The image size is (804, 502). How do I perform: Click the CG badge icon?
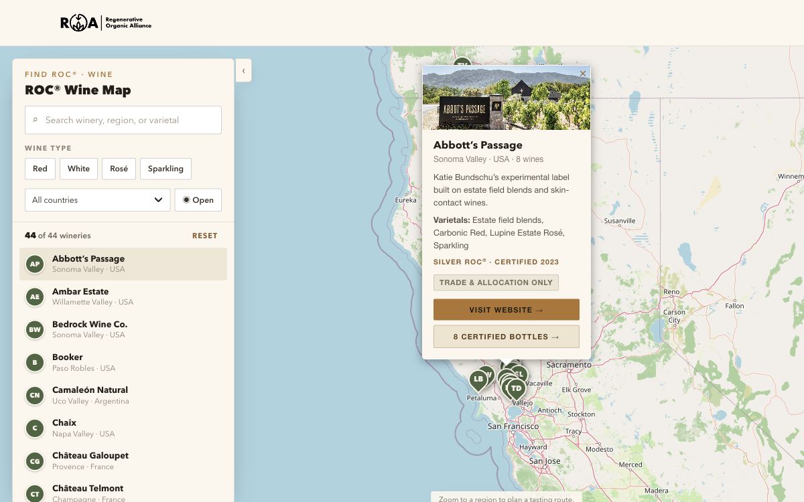coord(35,461)
